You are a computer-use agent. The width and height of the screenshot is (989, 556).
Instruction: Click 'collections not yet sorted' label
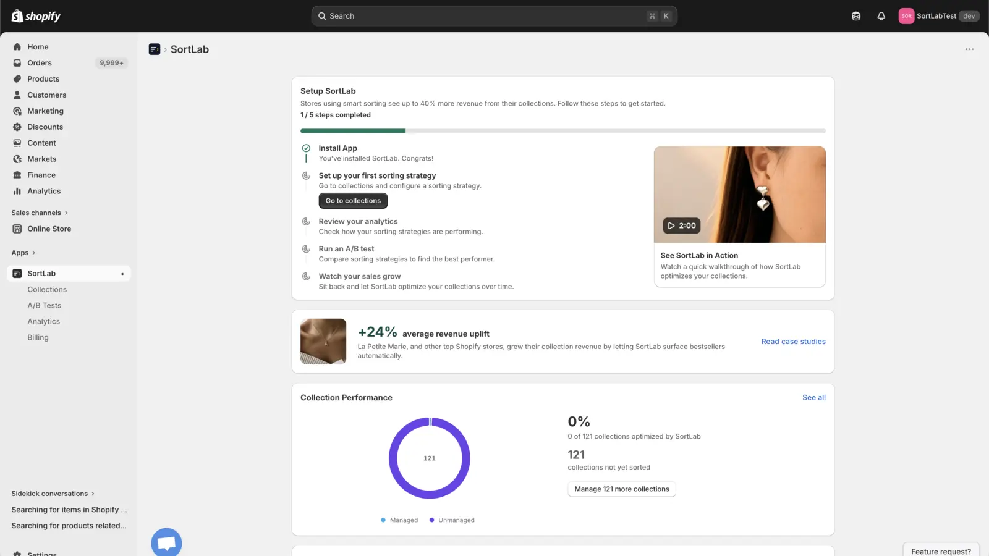click(x=609, y=468)
